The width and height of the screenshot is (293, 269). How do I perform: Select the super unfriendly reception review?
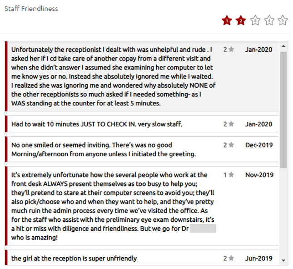click(x=74, y=259)
